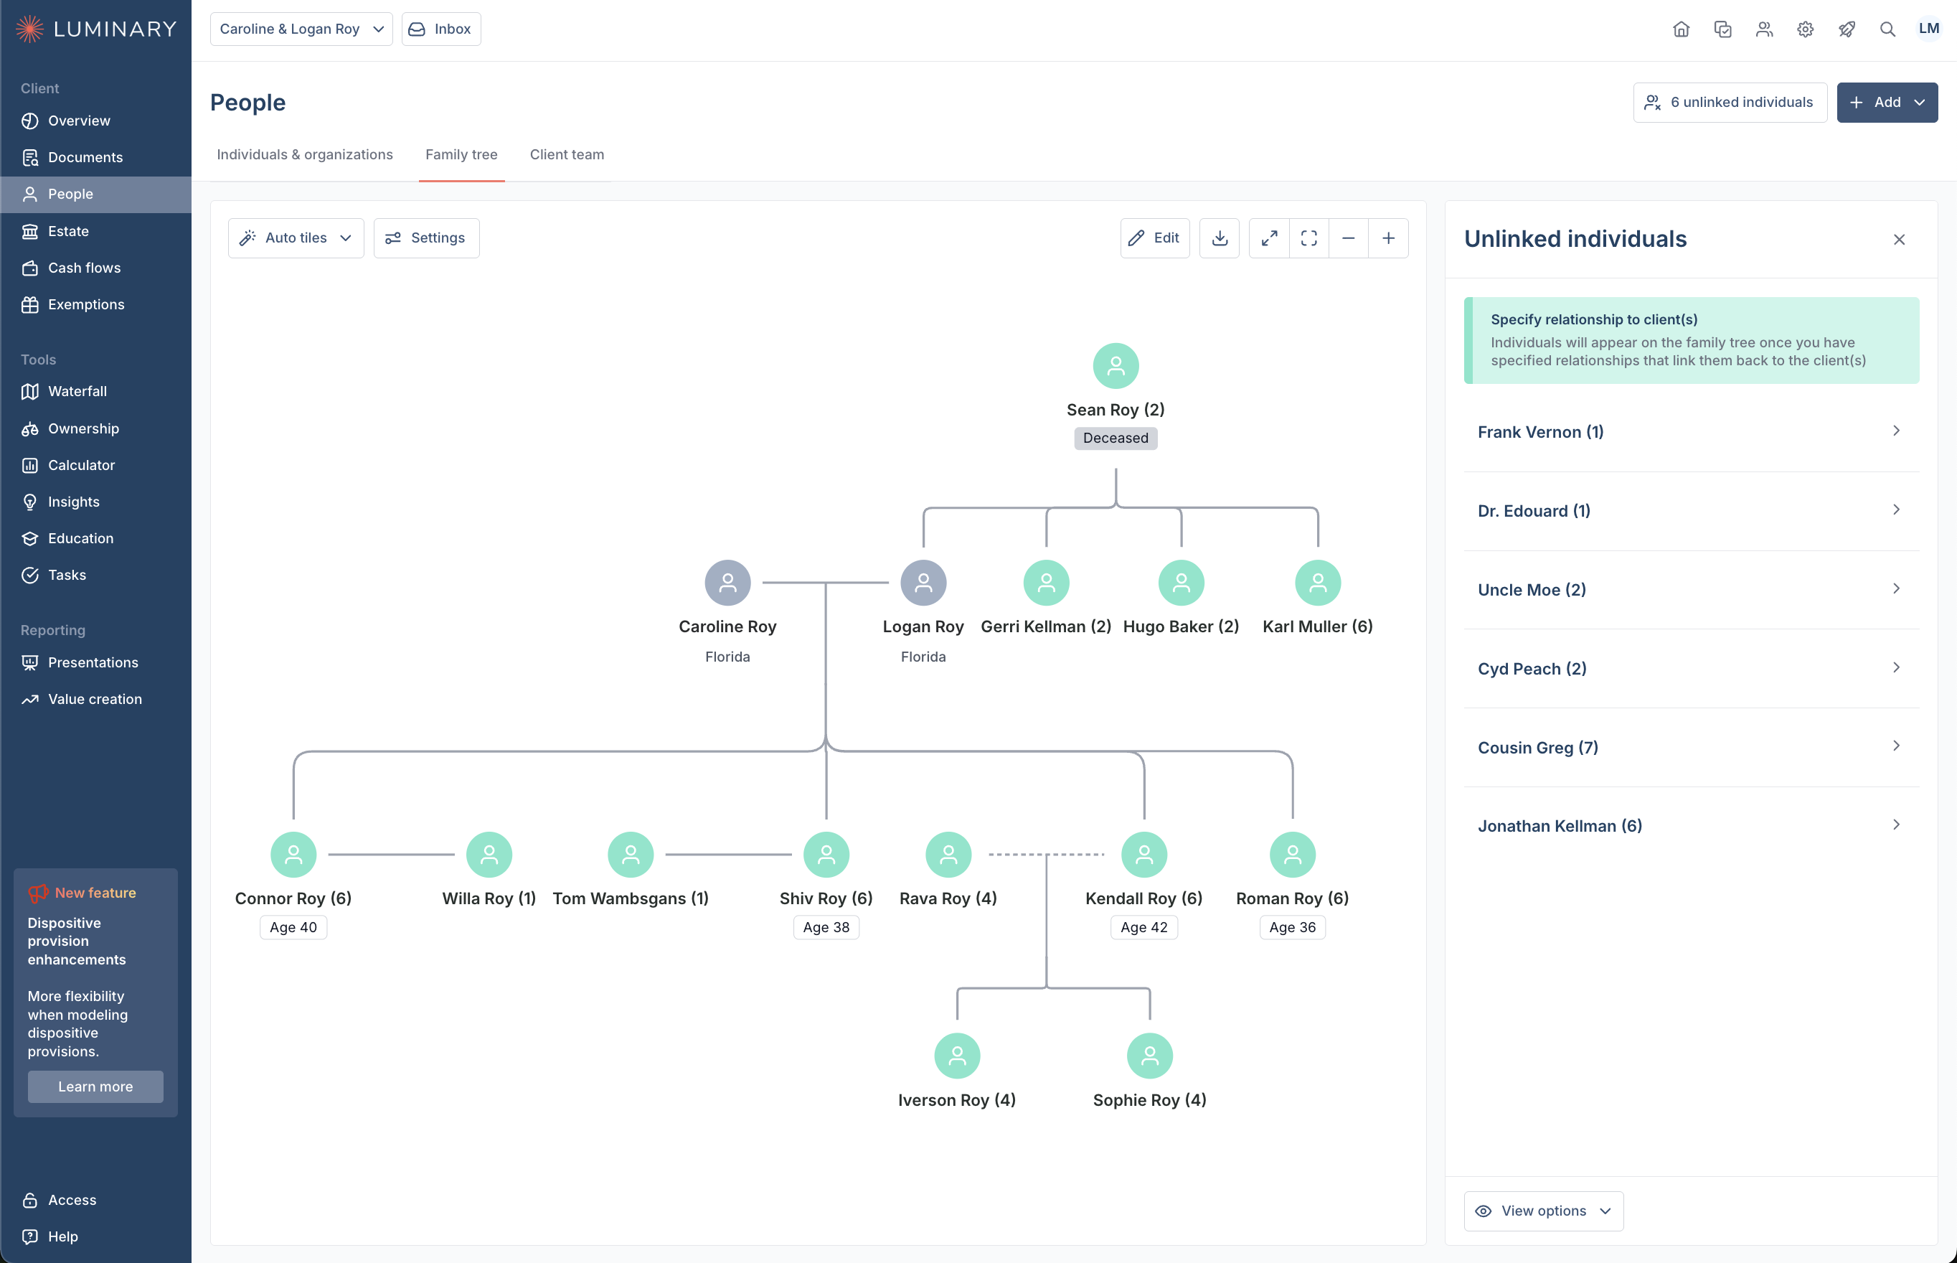Expand Cyd Peach (2) row
This screenshot has width=1957, height=1263.
click(1691, 667)
